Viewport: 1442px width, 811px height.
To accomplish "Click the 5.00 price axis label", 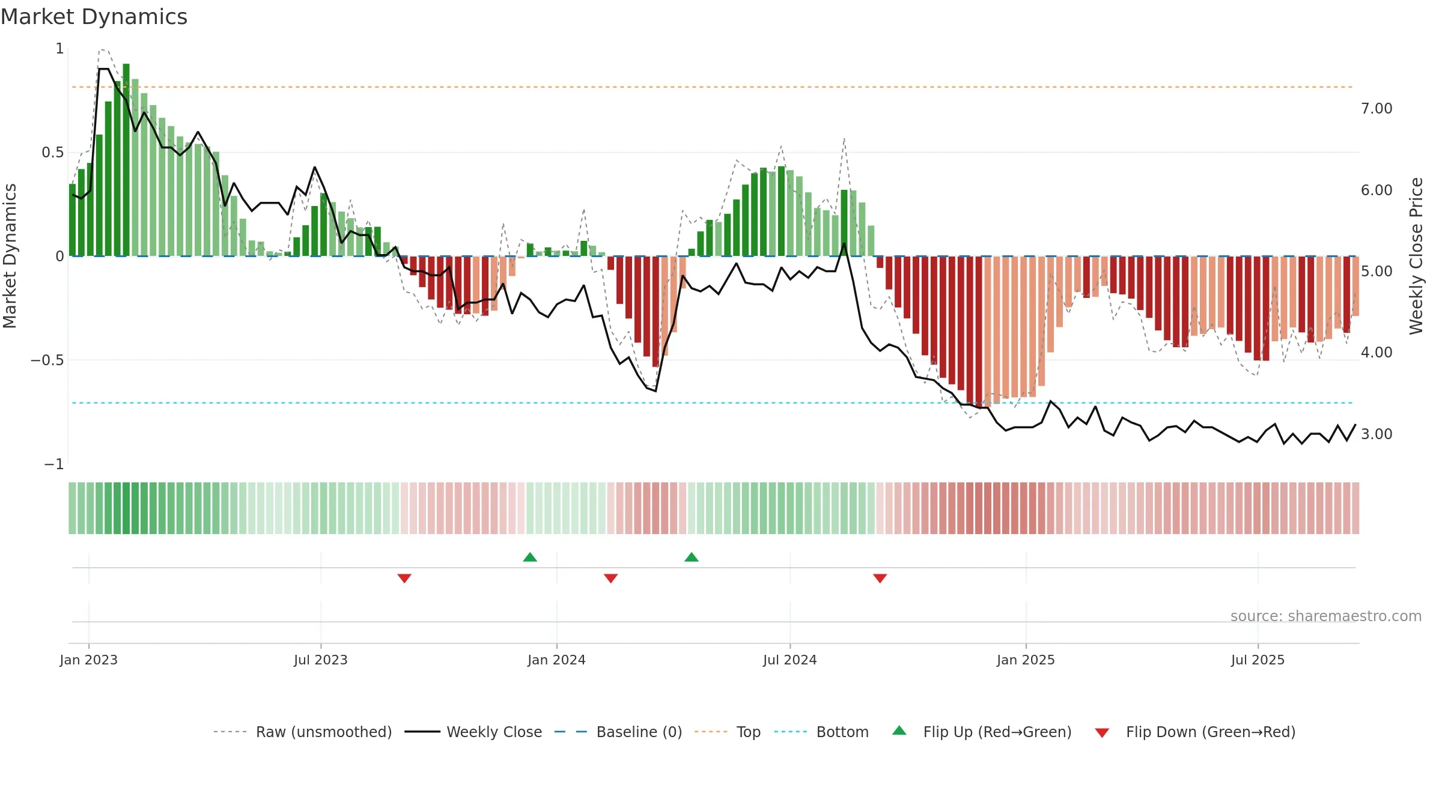I will (x=1377, y=272).
